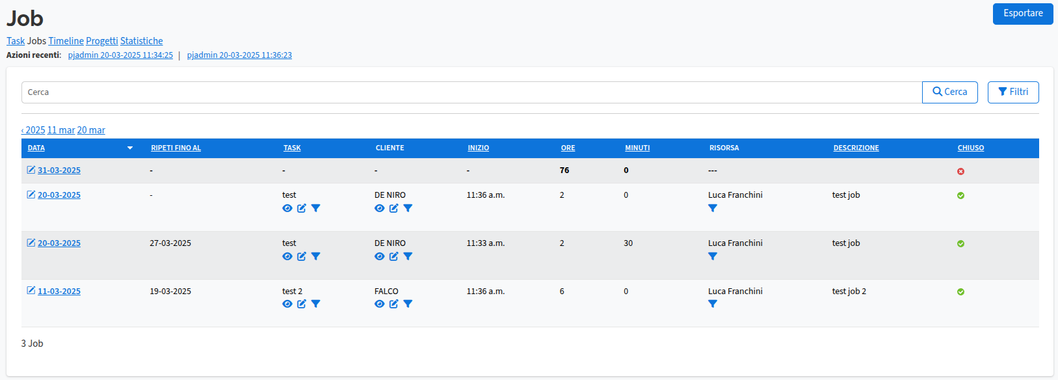Click the DE NIRO eye icon in the 11:33 a.m. row

pos(380,256)
